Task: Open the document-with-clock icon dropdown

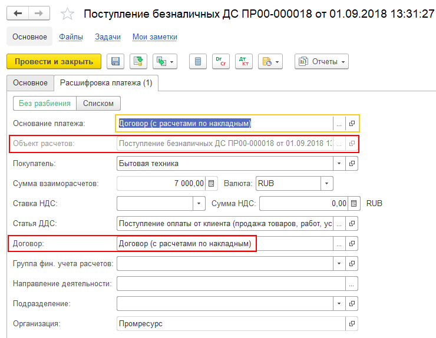Action: point(270,61)
